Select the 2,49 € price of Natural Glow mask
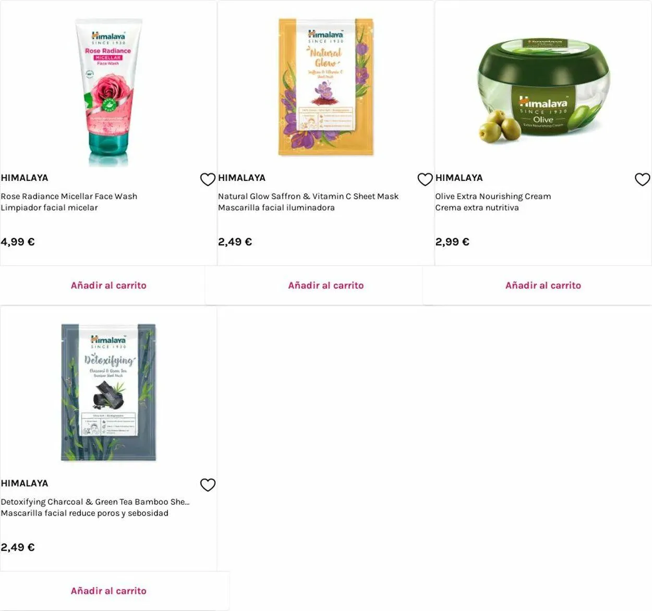 pyautogui.click(x=235, y=242)
